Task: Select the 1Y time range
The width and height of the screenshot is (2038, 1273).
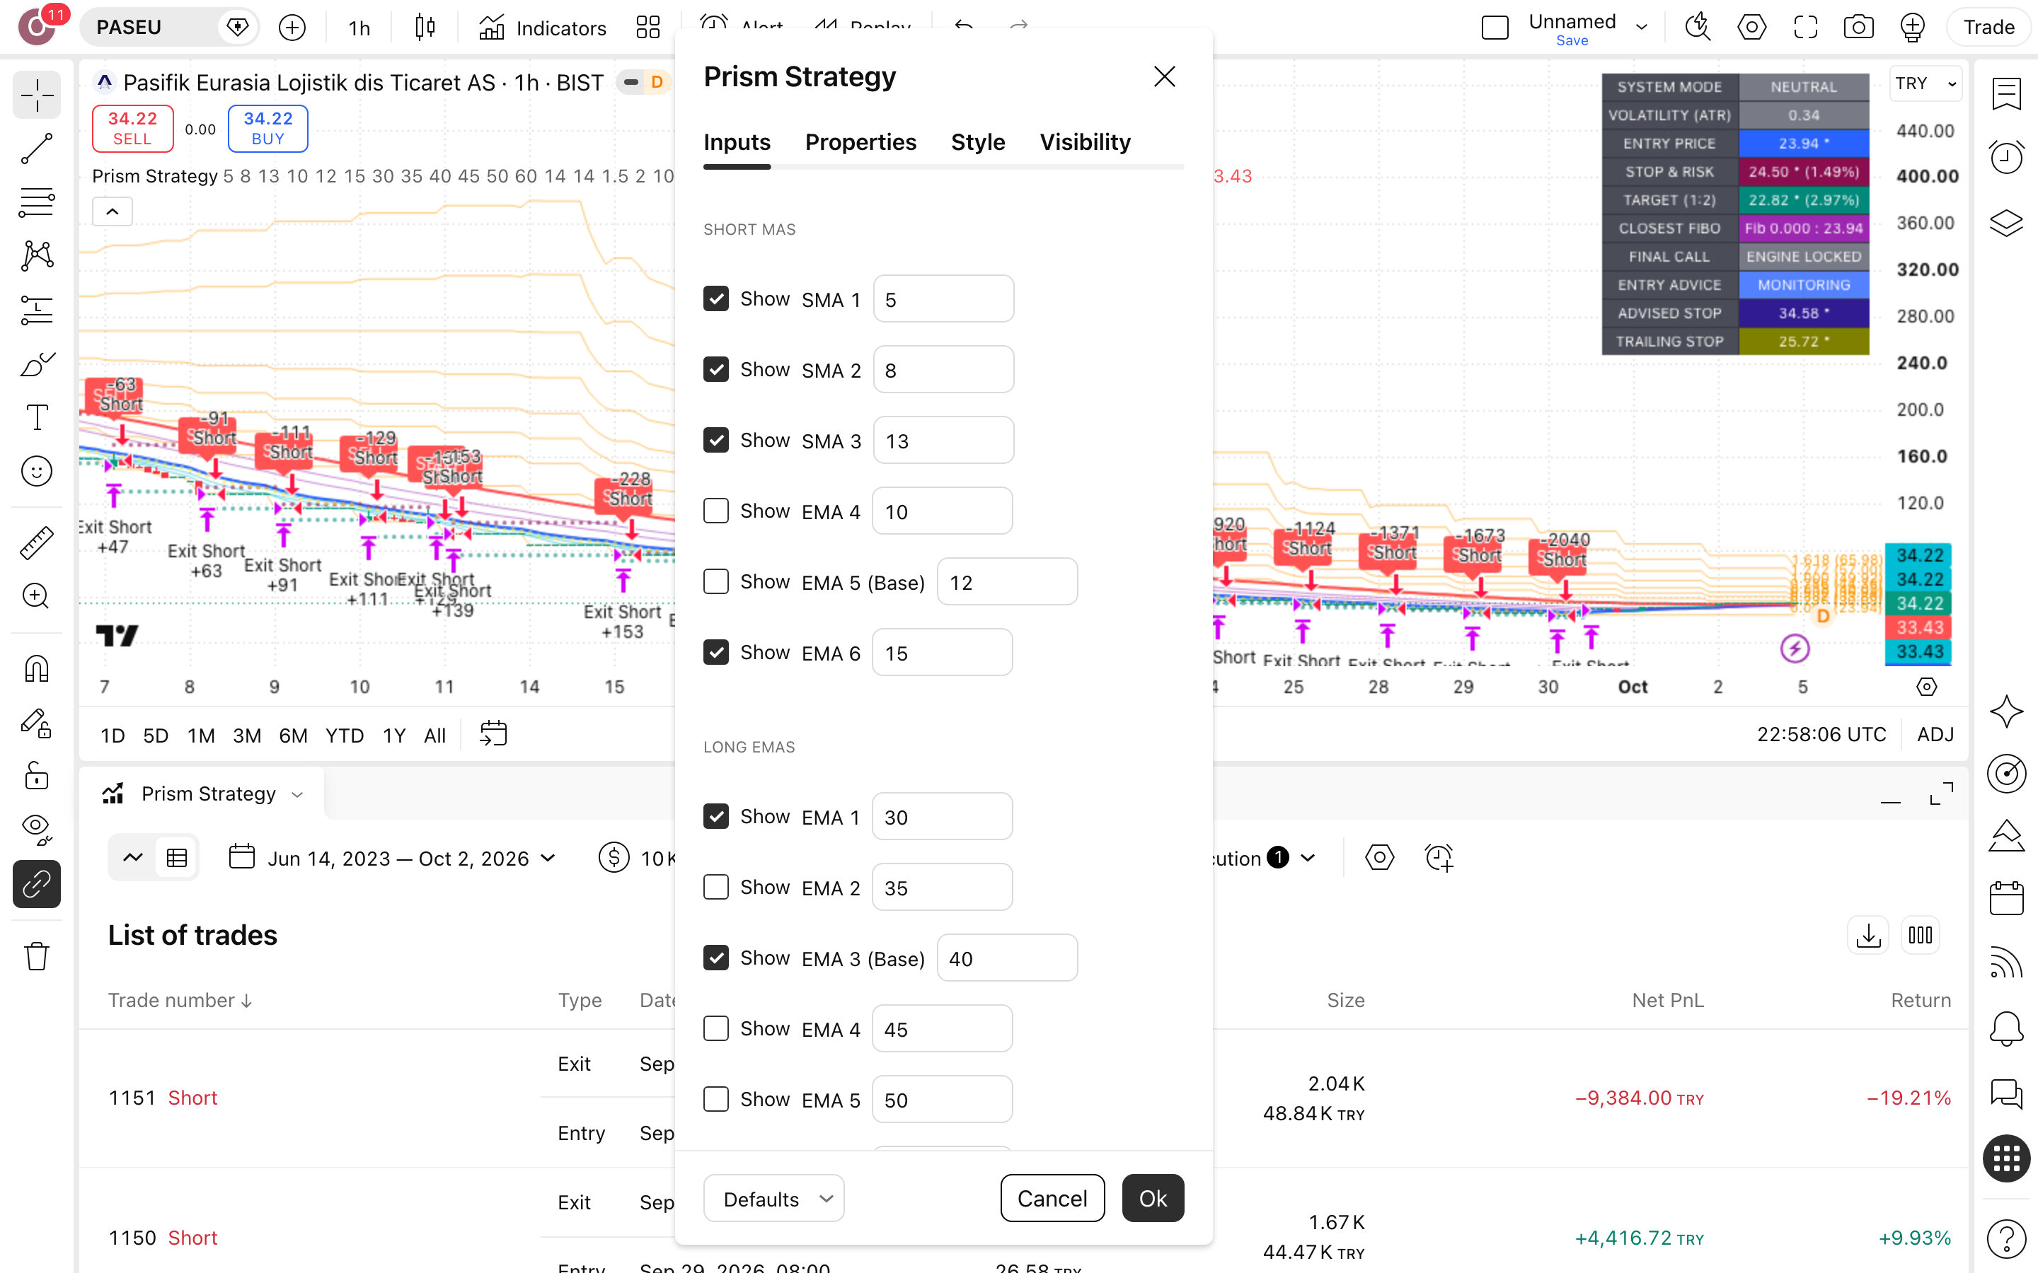Action: click(394, 735)
